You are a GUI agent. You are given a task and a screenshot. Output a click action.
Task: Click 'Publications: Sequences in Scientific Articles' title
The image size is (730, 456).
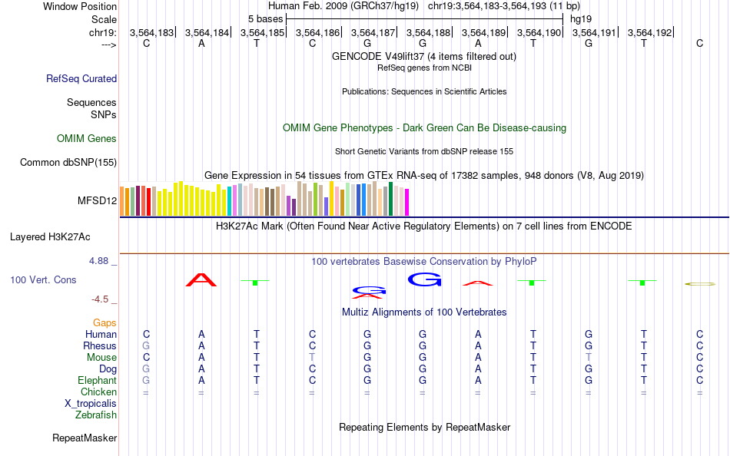(x=424, y=91)
